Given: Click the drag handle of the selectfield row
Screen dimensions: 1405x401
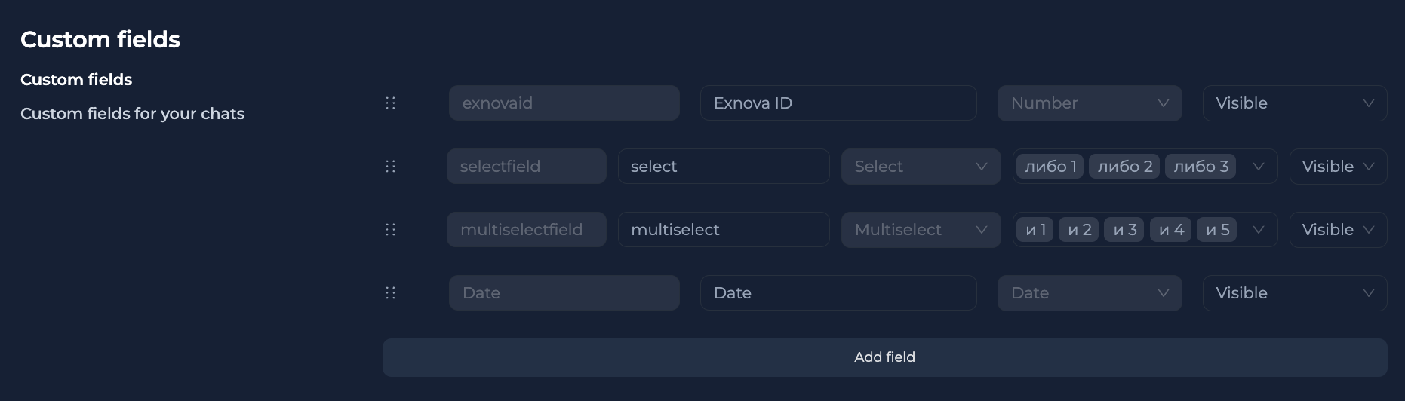Looking at the screenshot, I should tap(390, 167).
